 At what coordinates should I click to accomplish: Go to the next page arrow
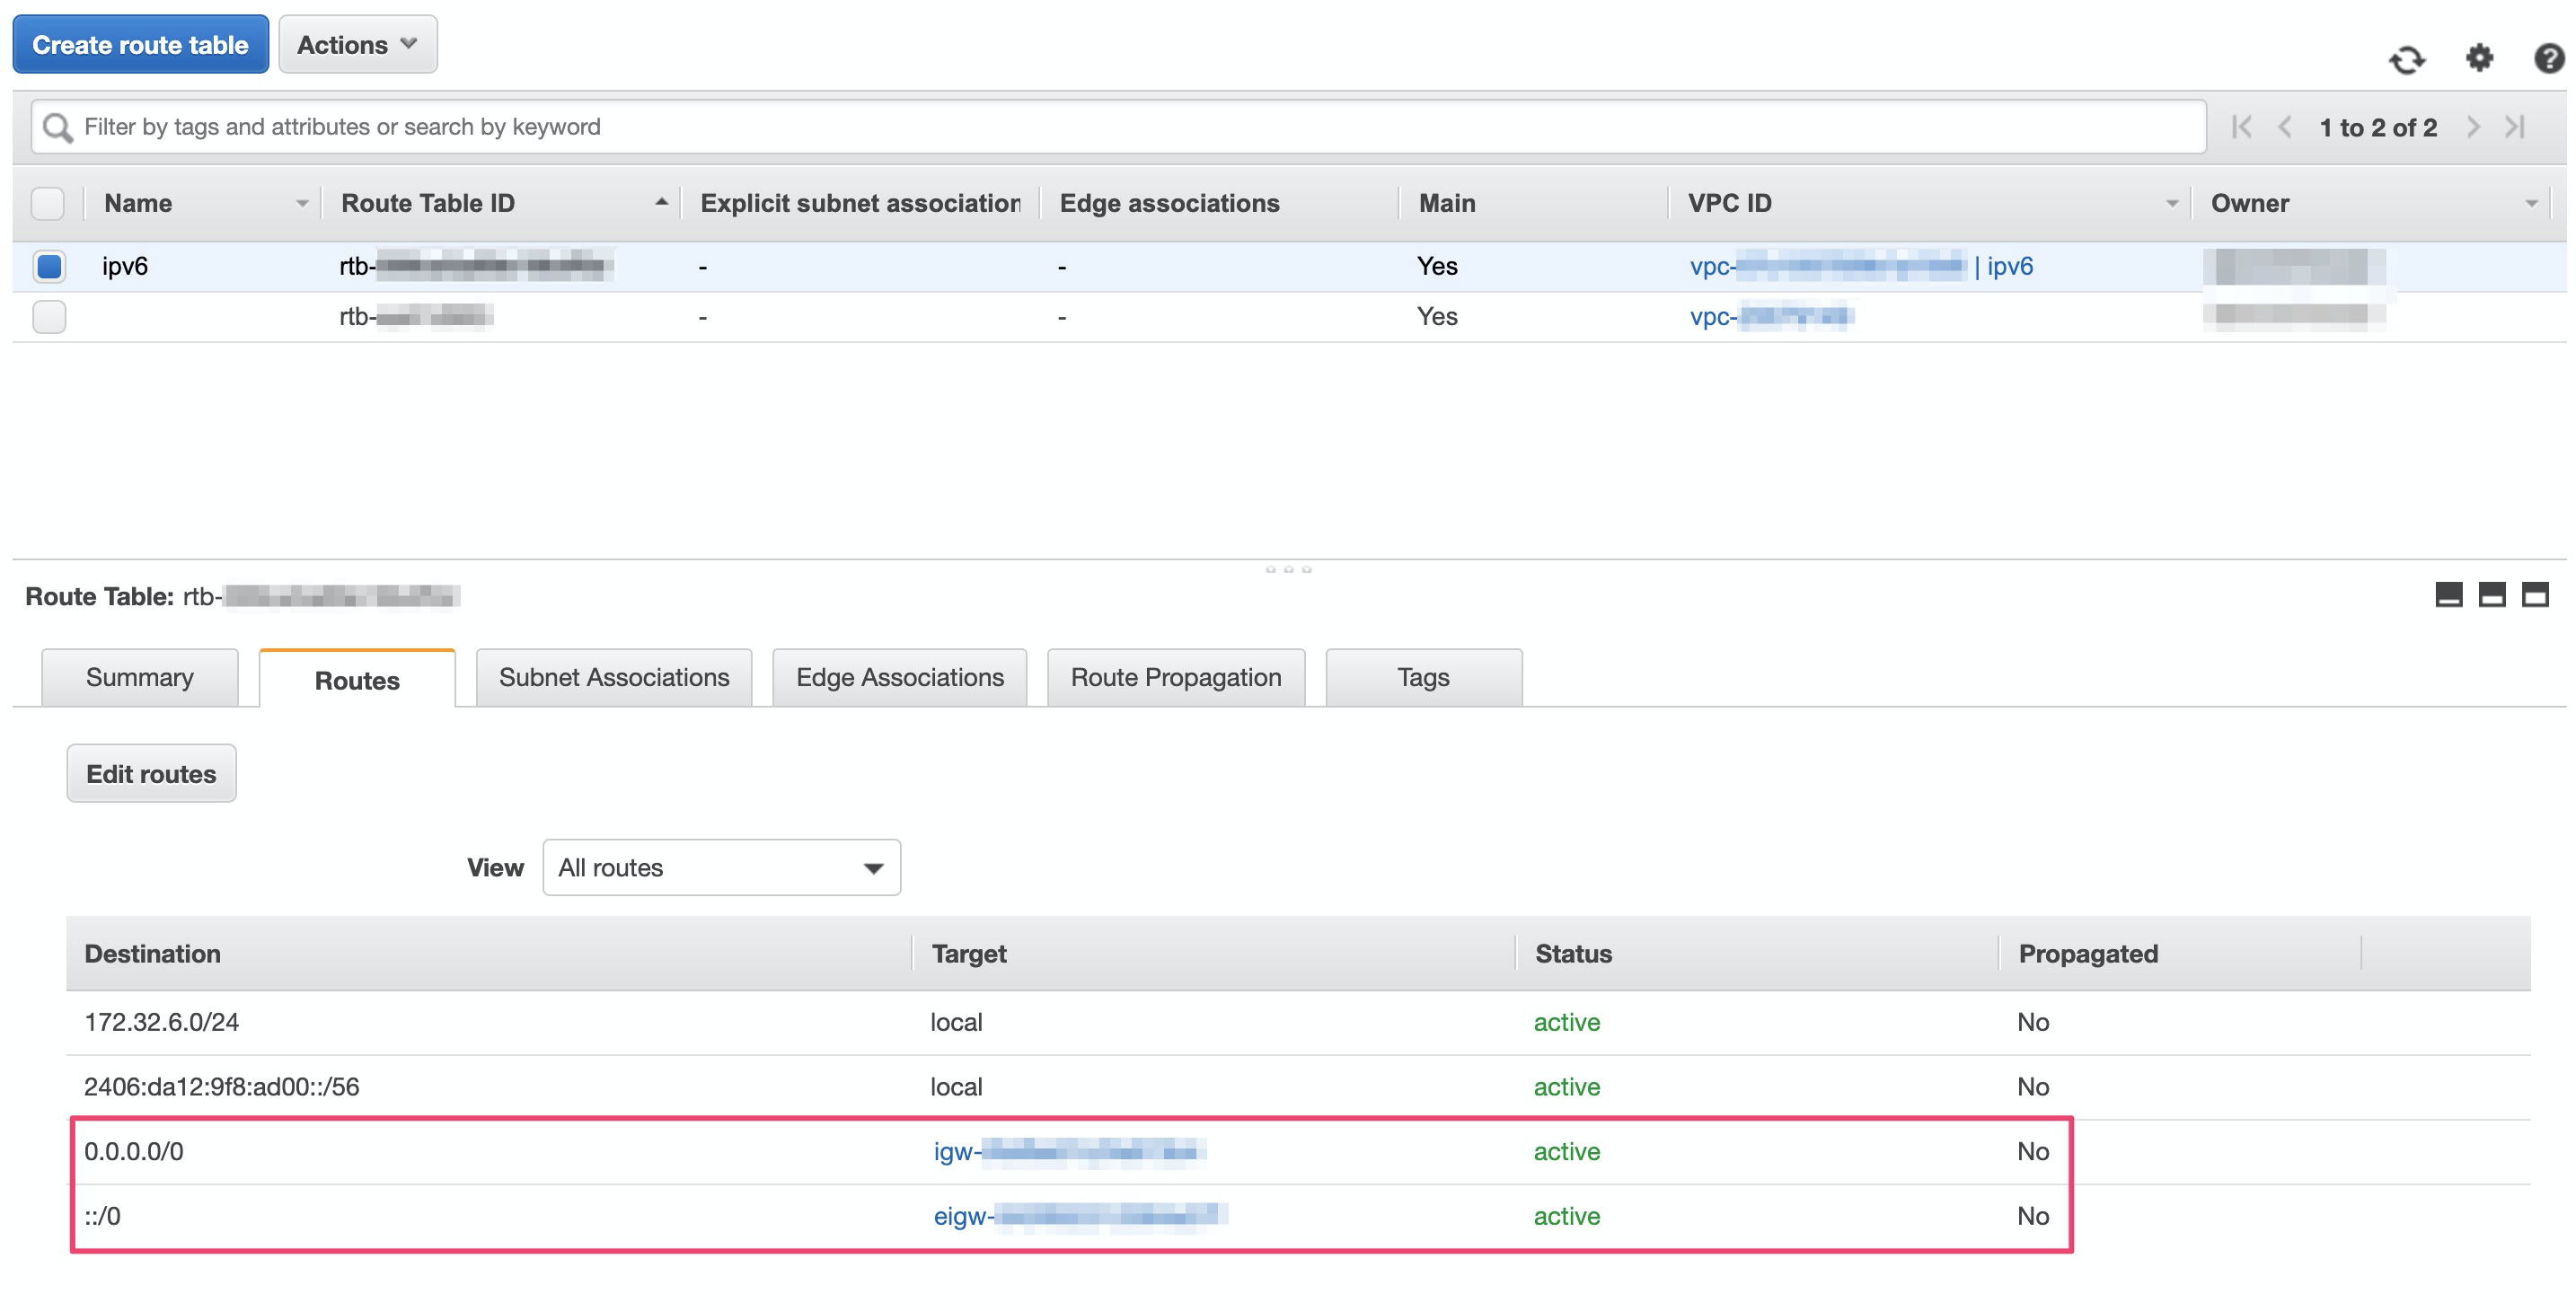tap(2473, 127)
